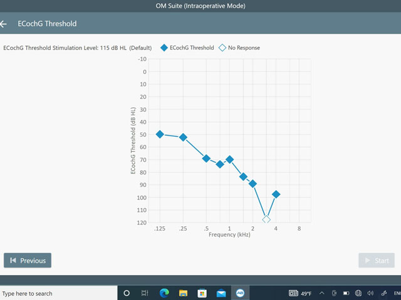Toggle the ECochG Threshold legend series
This screenshot has width=401, height=300.
coord(187,47)
